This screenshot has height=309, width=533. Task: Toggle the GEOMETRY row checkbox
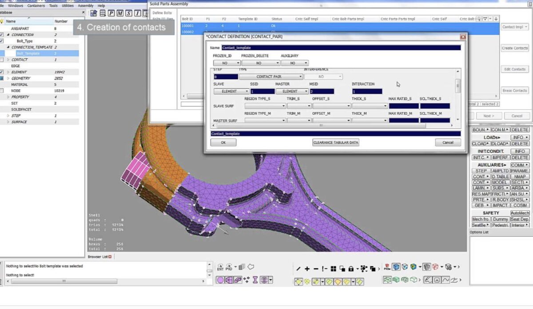tap(2, 78)
